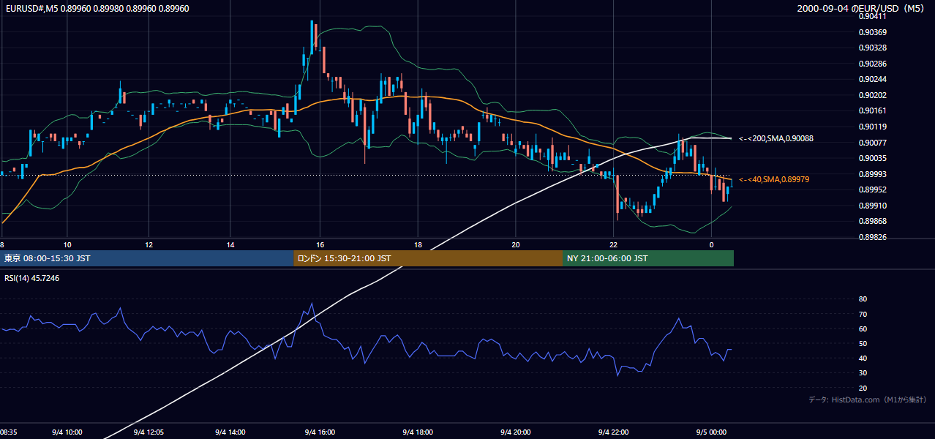Click price axis label 0.90035
935x439 pixels.
click(x=872, y=158)
